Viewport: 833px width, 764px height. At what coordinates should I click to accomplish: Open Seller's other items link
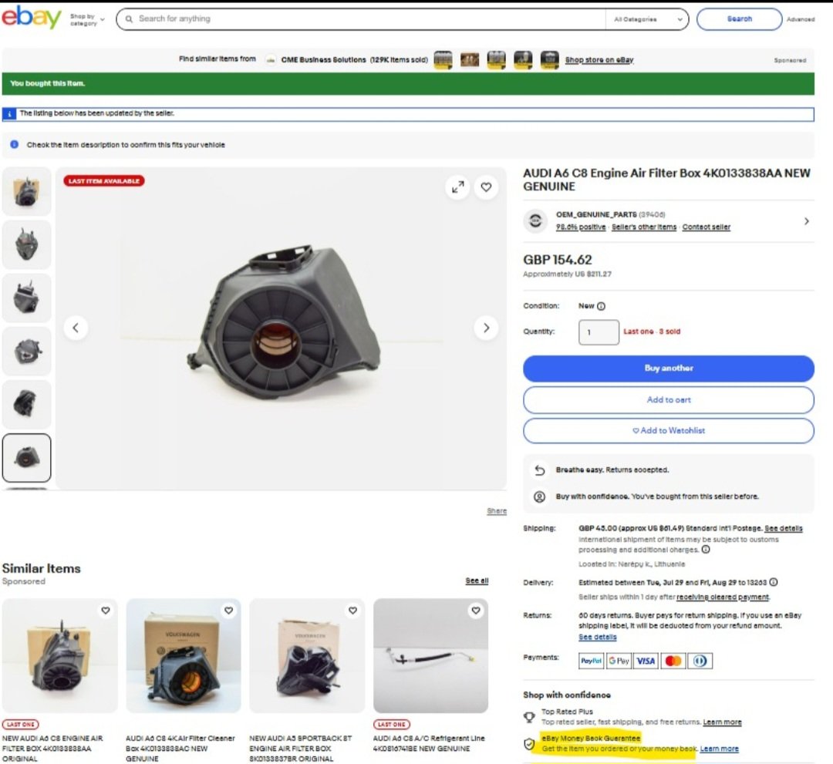[644, 227]
